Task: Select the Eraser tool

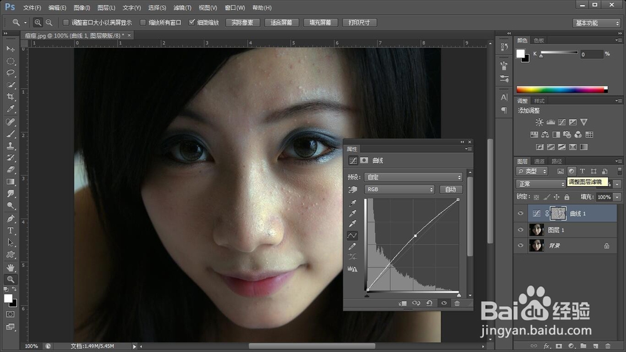Action: point(11,169)
